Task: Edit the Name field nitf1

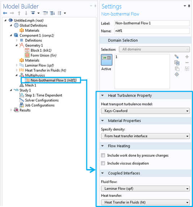Action: click(x=152, y=31)
